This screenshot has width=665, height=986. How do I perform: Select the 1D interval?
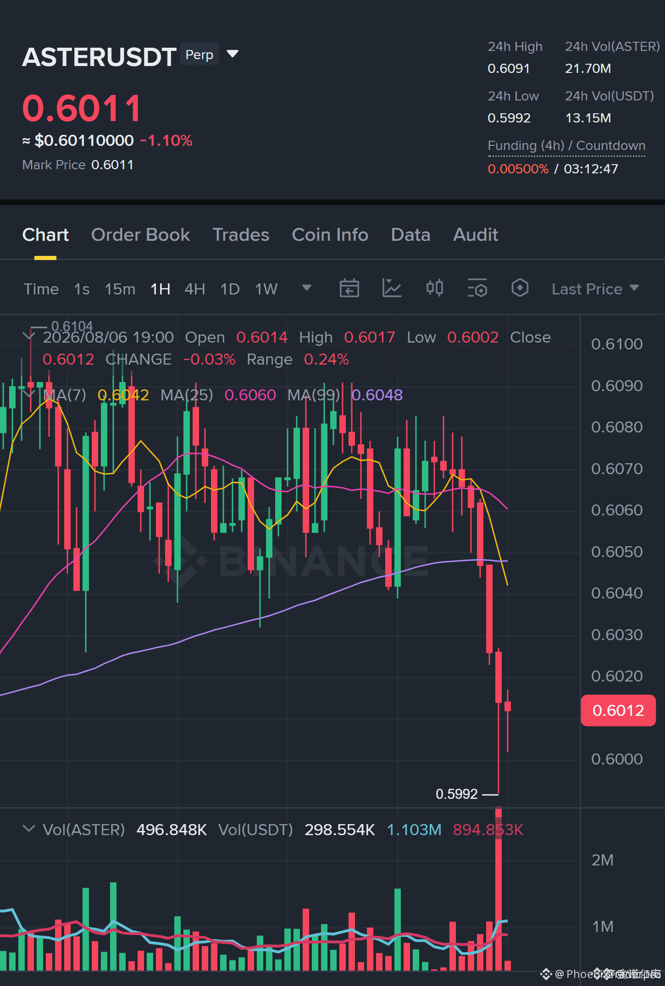[x=230, y=289]
